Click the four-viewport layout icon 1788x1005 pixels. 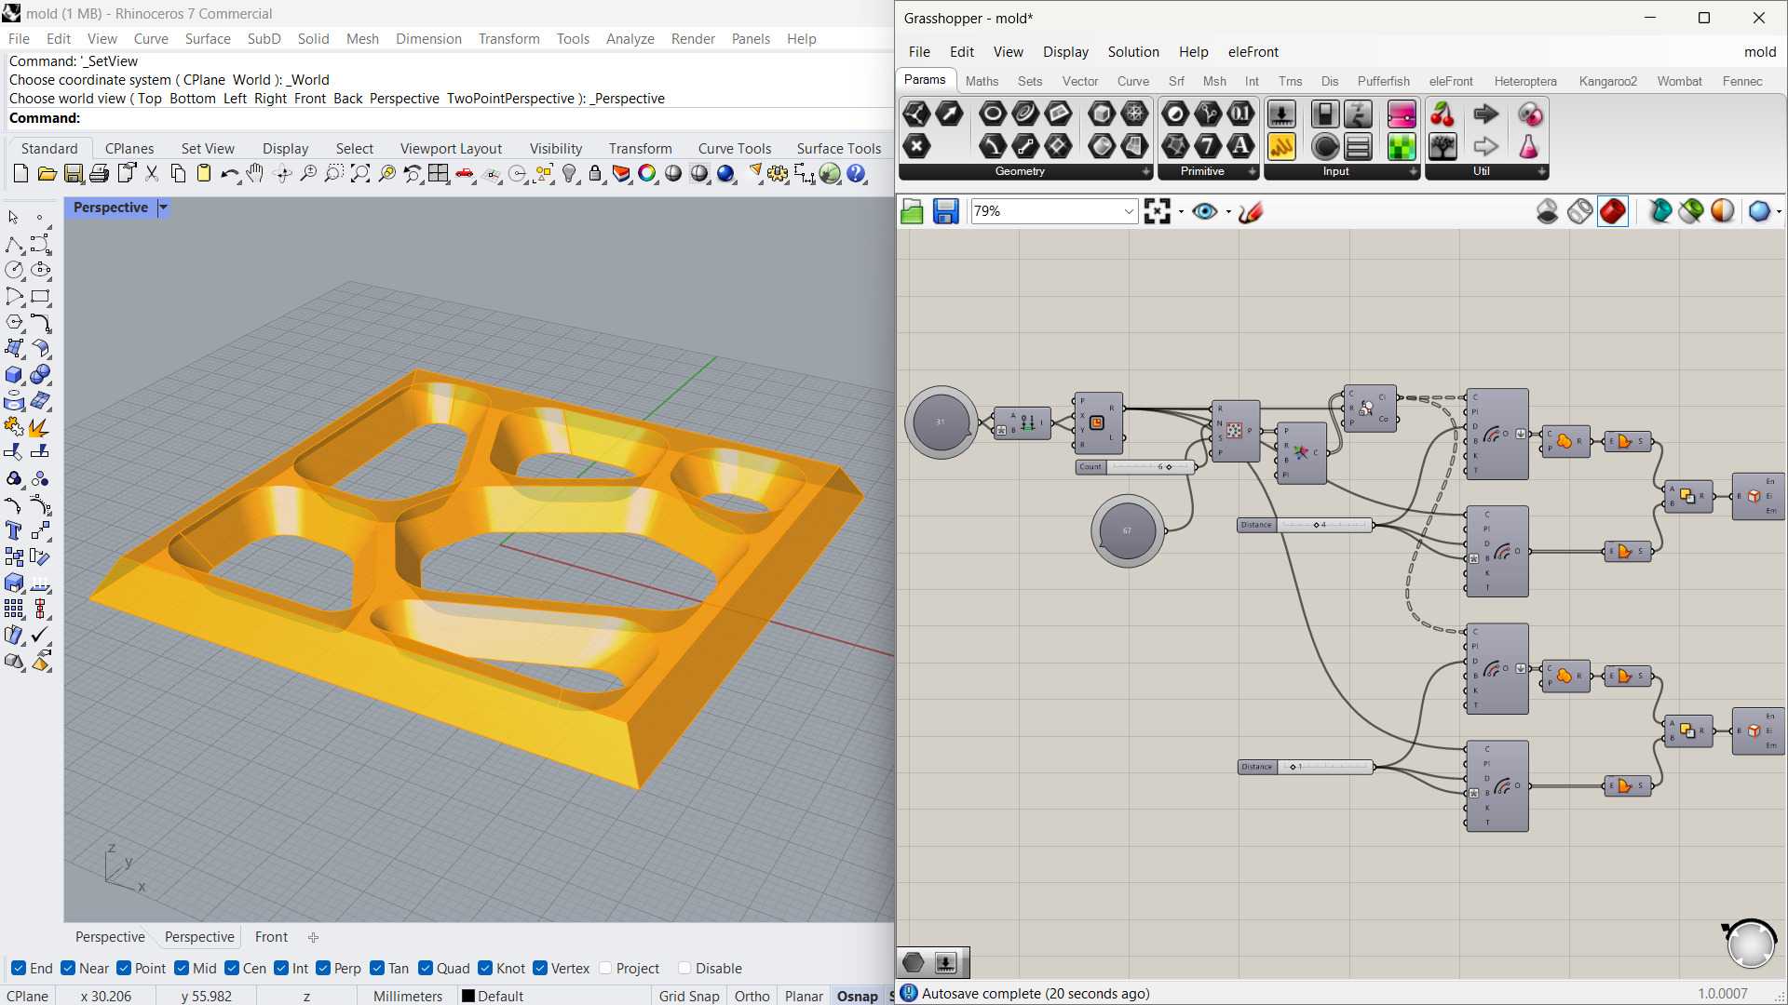[439, 174]
